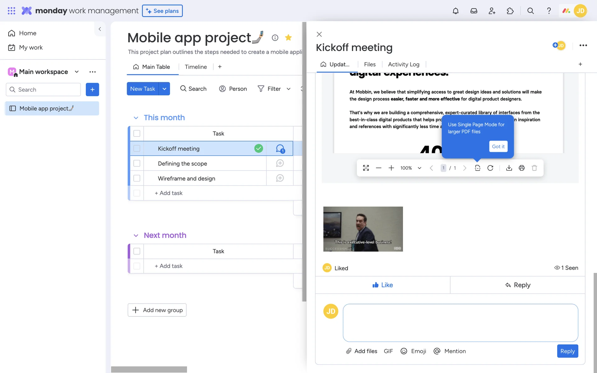The height and width of the screenshot is (373, 597).
Task: Select the Defining the scope checkbox
Action: pos(137,163)
